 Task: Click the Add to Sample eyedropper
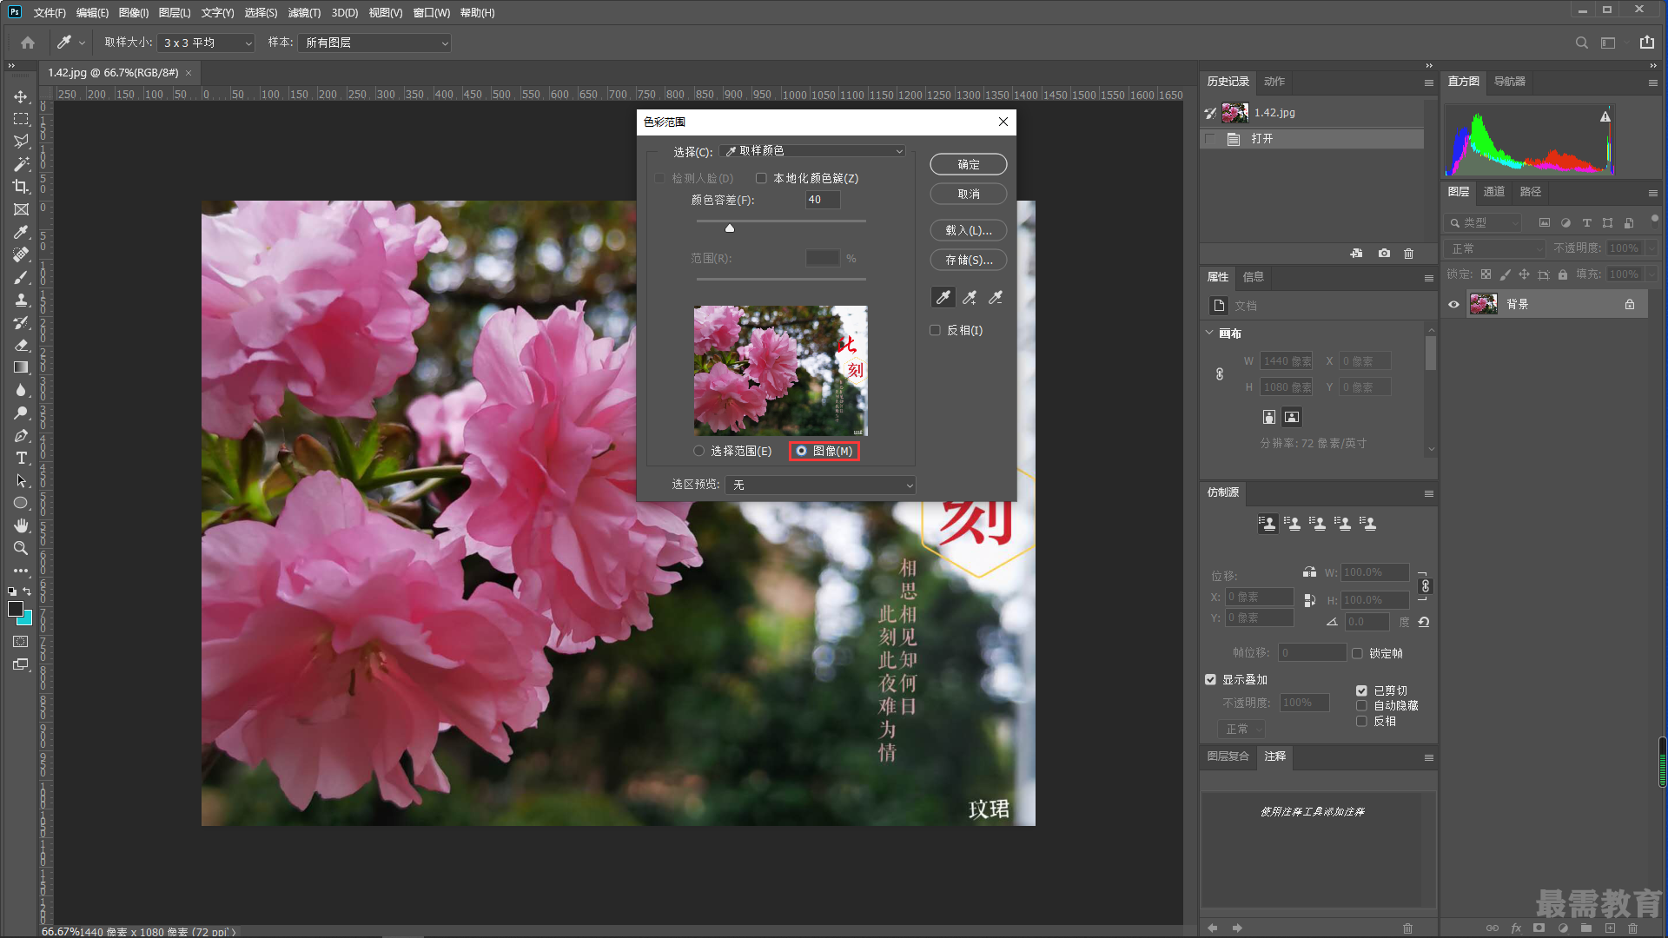pyautogui.click(x=970, y=297)
